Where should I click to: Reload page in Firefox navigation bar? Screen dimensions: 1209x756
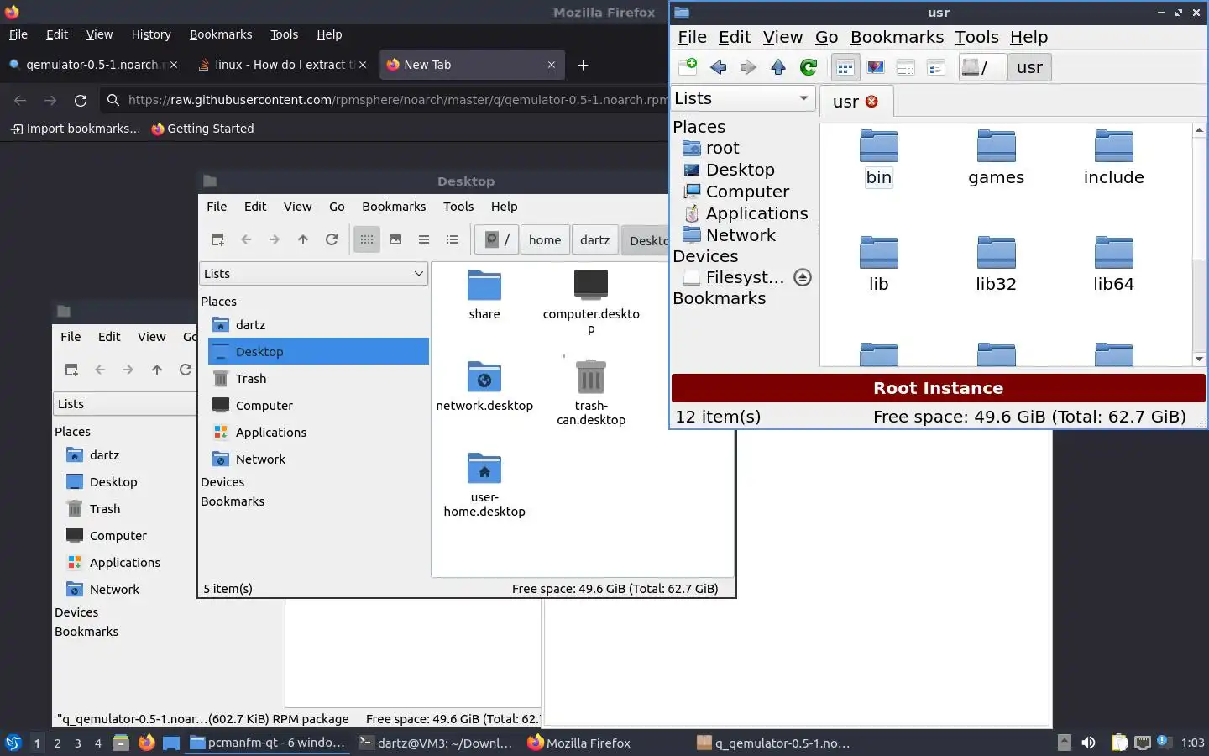pyautogui.click(x=81, y=100)
